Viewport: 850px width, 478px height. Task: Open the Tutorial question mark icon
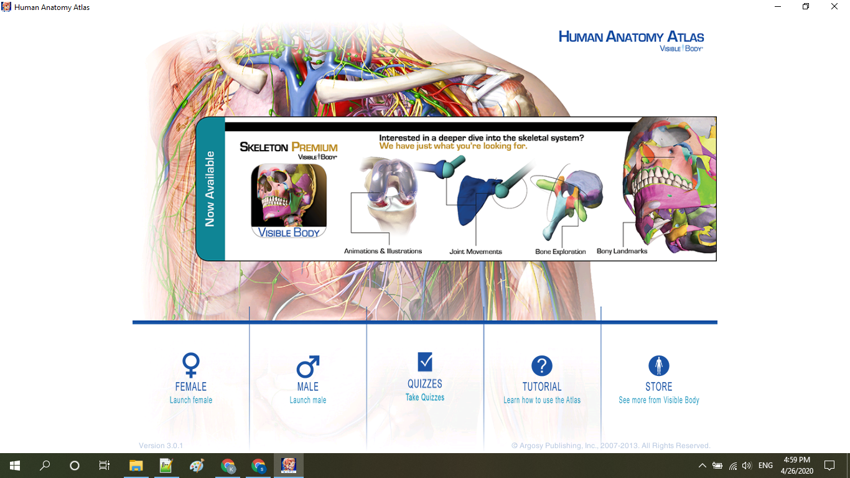(542, 366)
